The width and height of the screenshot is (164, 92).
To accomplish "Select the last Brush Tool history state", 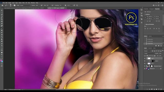I will [153, 44].
